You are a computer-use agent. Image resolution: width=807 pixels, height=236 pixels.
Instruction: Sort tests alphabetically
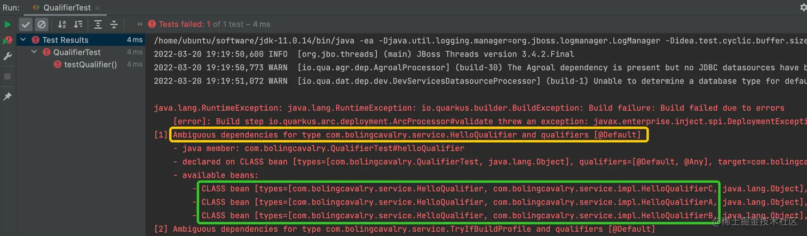pyautogui.click(x=62, y=25)
